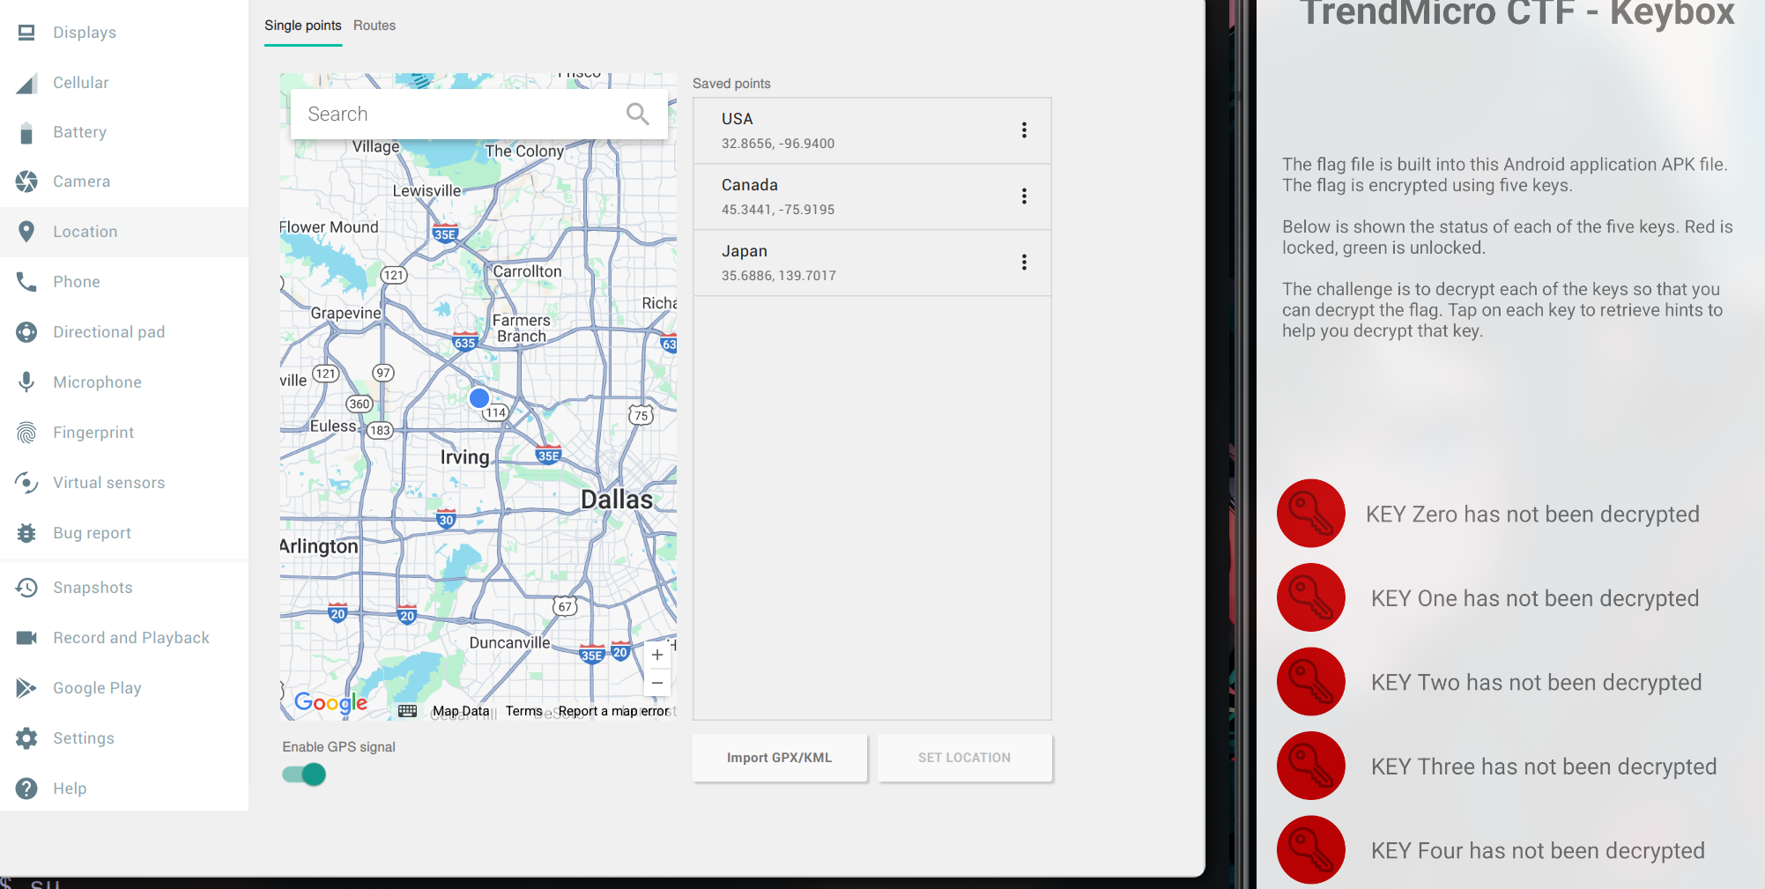
Task: Tap the KEY Two red key icon
Action: (1311, 682)
